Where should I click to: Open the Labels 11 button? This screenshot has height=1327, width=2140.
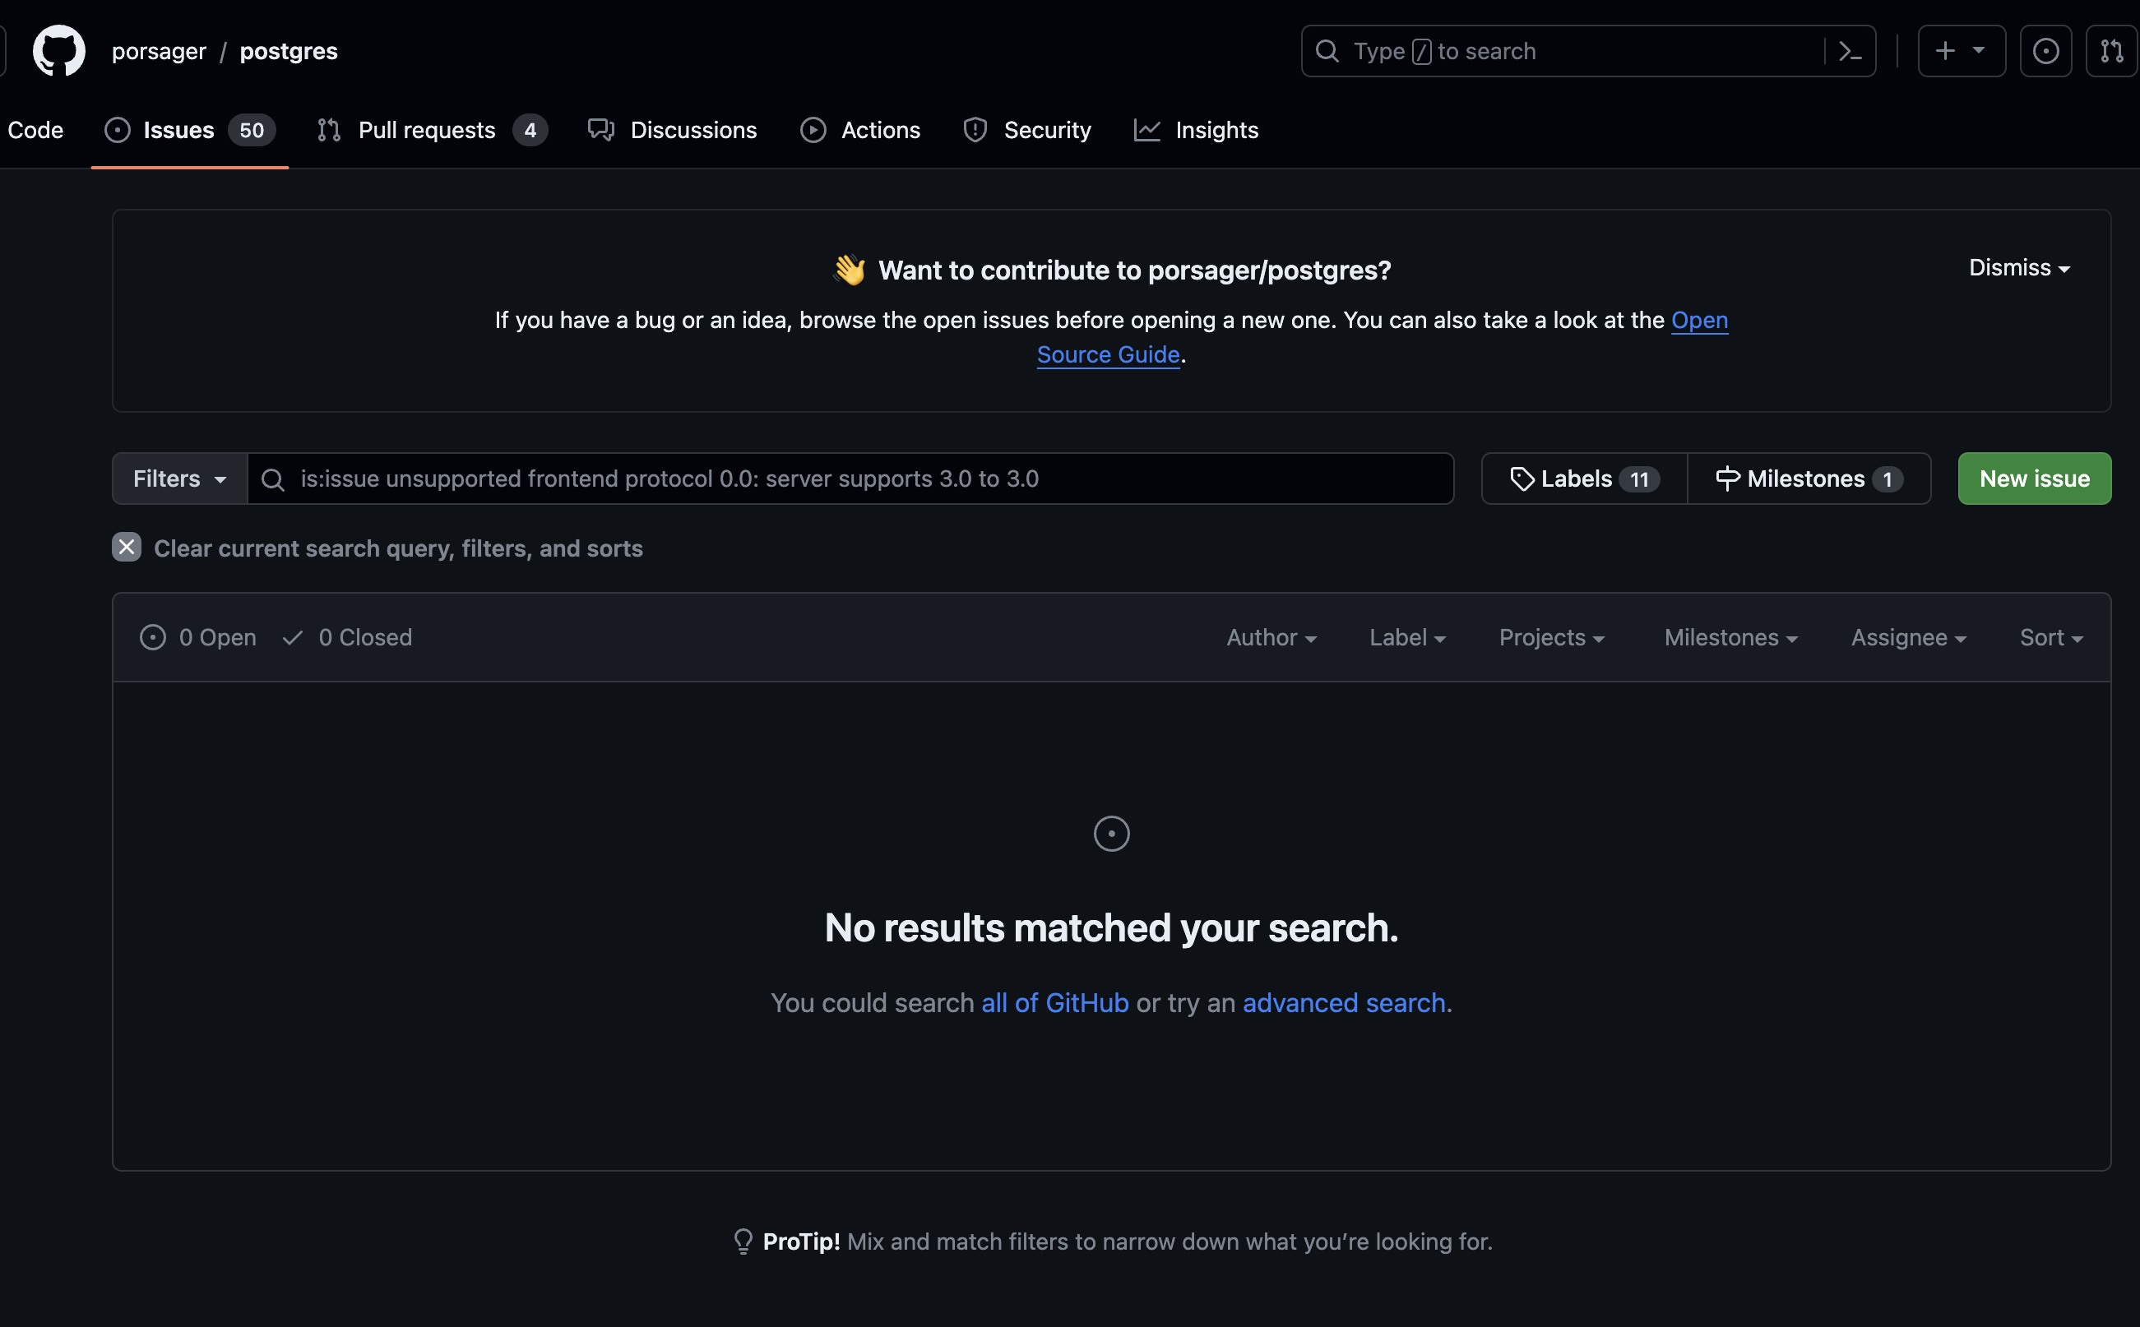(1583, 479)
